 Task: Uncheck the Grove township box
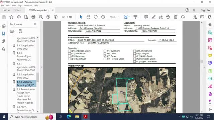pyautogui.click(x=105, y=56)
